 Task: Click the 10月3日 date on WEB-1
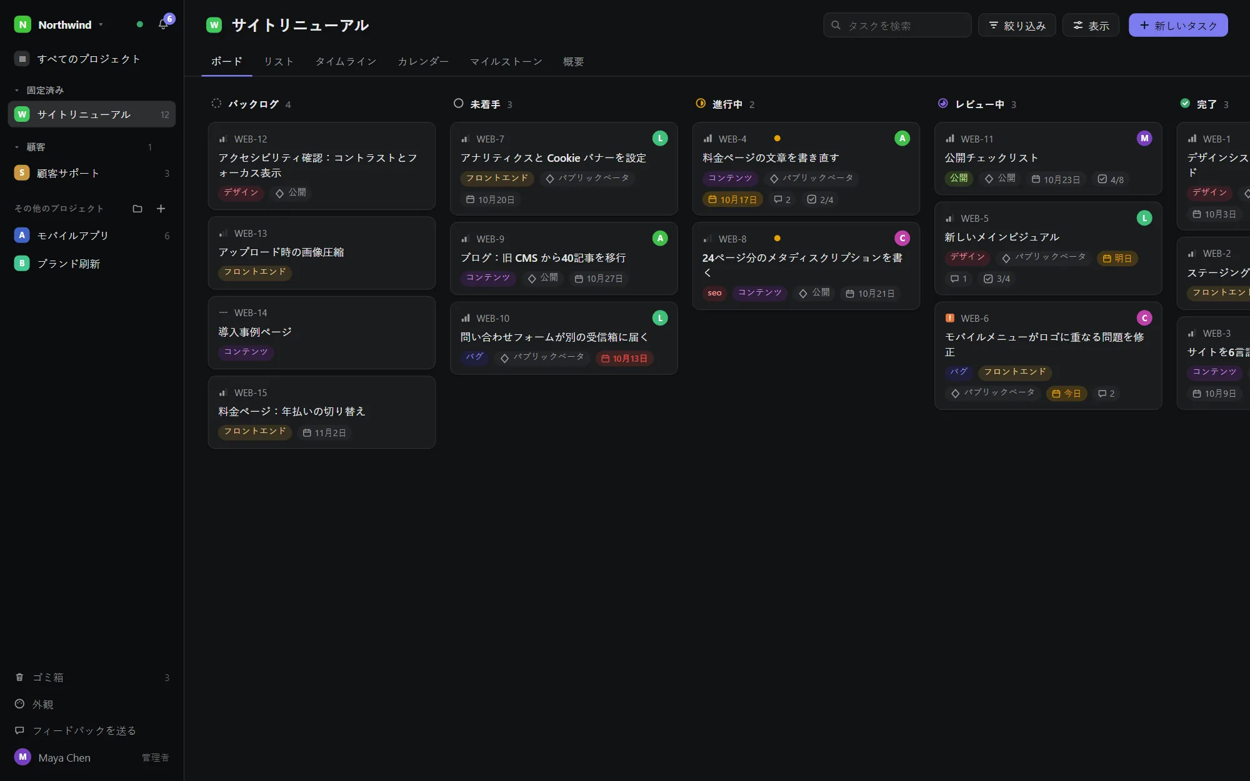pyautogui.click(x=1214, y=214)
